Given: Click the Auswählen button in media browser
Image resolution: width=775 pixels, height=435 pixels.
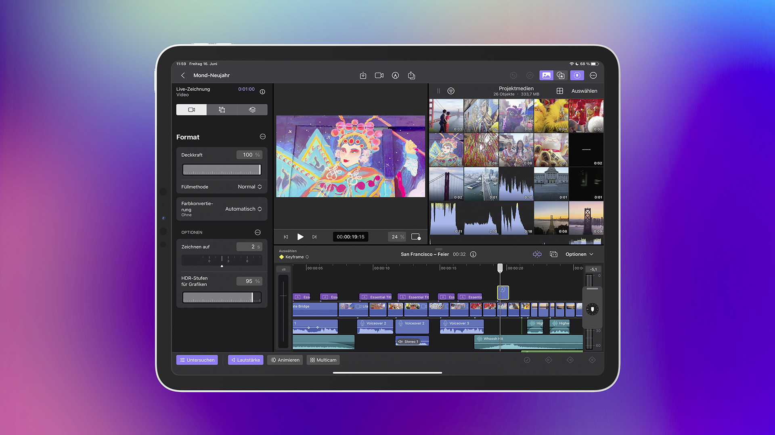Looking at the screenshot, I should pyautogui.click(x=584, y=91).
